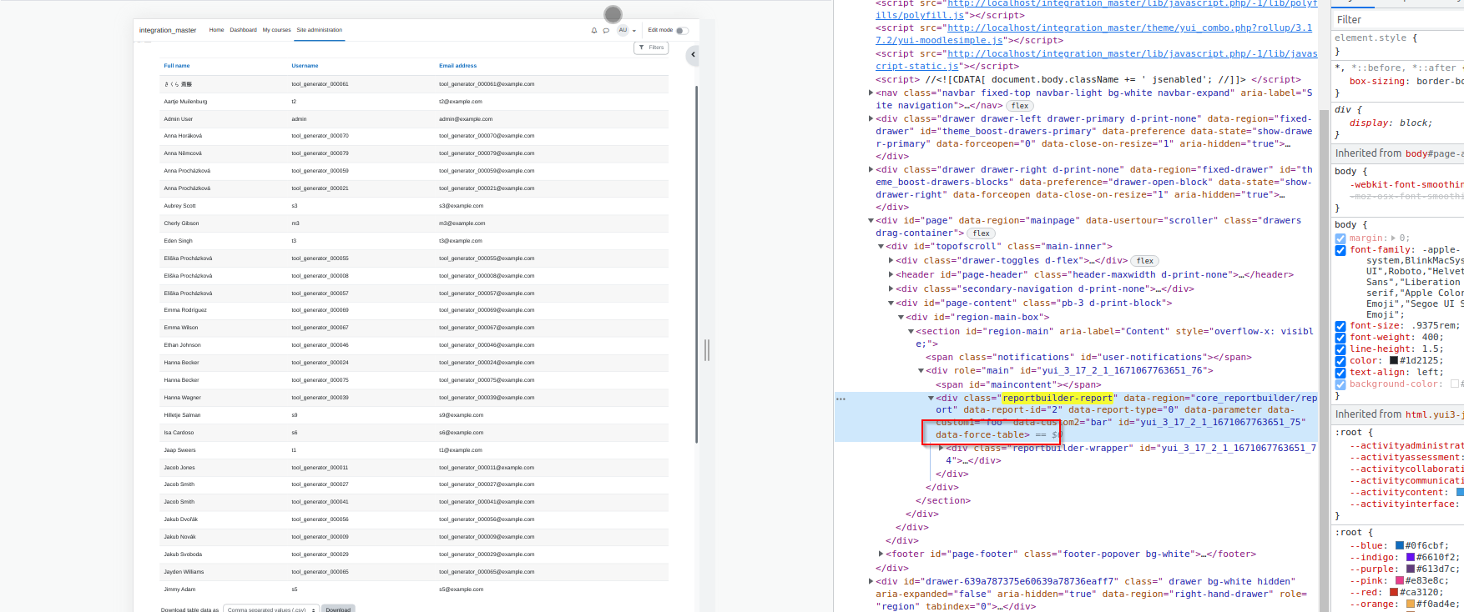The height and width of the screenshot is (612, 1464).
Task: Uncheck the font-size property checkbox
Action: [x=1340, y=326]
